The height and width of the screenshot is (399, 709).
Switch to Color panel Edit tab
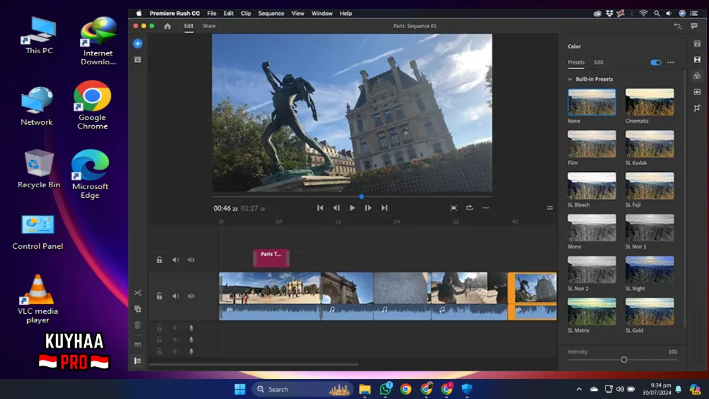click(599, 63)
